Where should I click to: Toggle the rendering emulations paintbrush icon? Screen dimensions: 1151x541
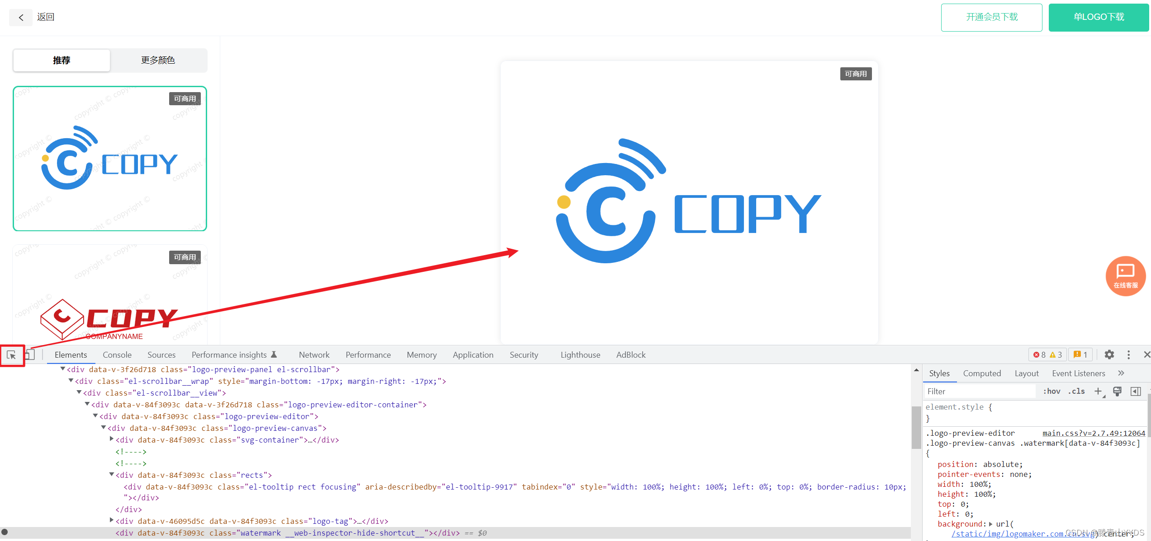(x=1117, y=392)
